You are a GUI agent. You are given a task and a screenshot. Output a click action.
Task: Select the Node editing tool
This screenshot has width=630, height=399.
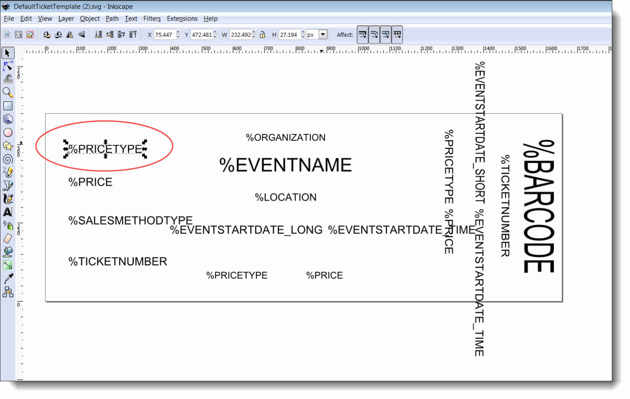[8, 66]
